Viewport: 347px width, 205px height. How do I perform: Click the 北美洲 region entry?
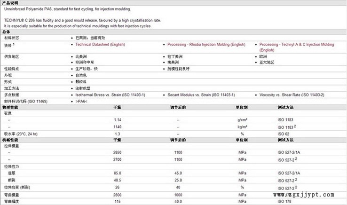pyautogui.click(x=81, y=57)
